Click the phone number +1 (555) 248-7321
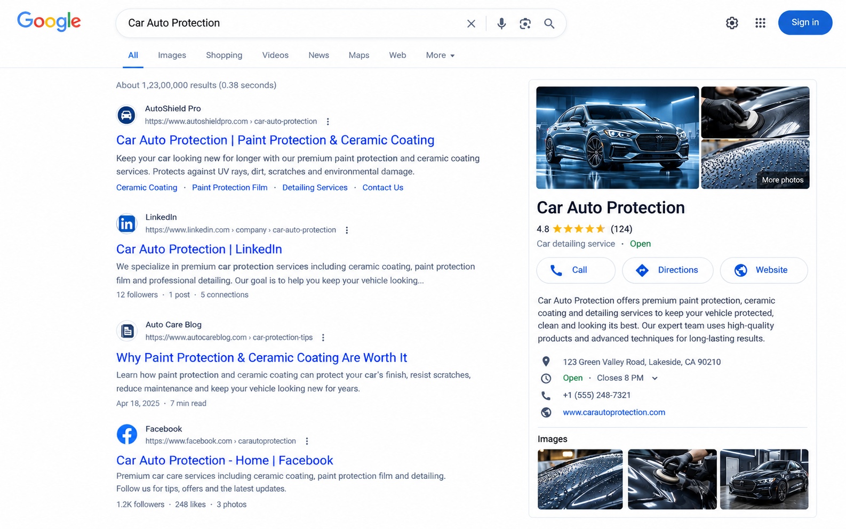 tap(596, 395)
